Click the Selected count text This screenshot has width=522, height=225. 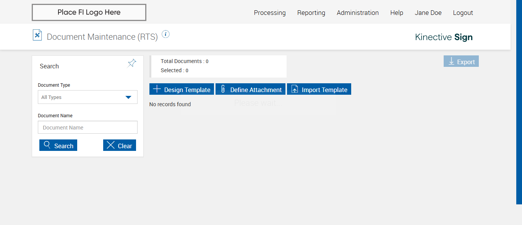click(x=174, y=70)
